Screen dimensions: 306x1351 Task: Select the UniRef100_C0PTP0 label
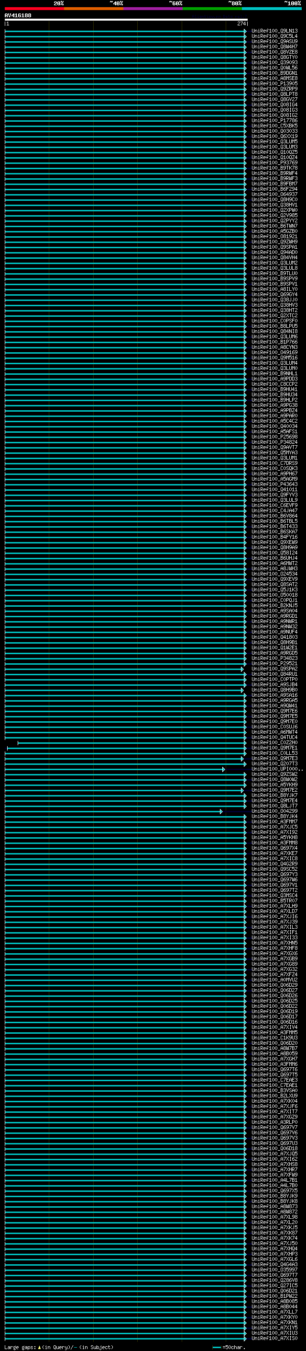point(274,679)
